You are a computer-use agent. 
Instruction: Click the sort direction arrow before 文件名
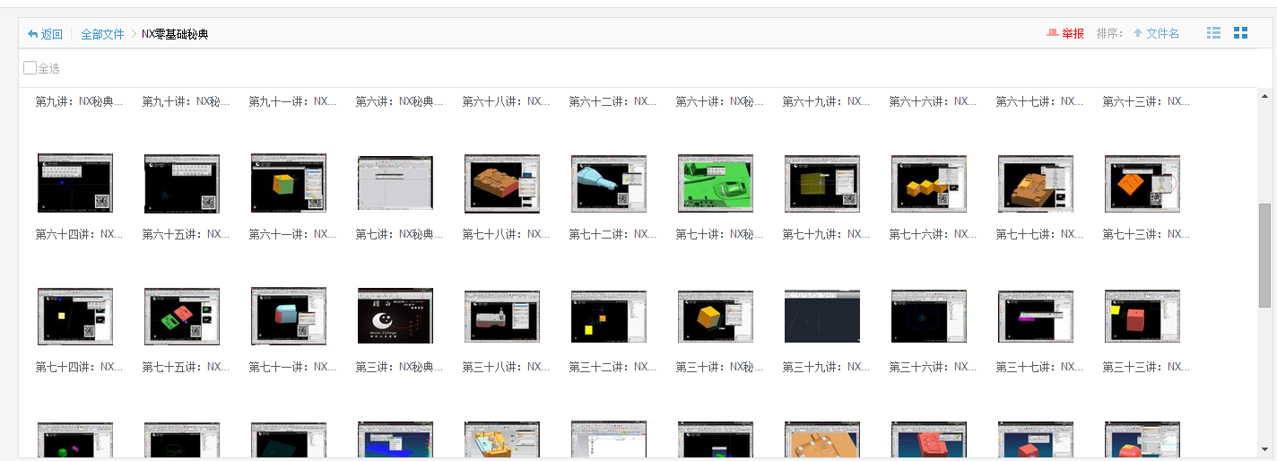click(1138, 33)
